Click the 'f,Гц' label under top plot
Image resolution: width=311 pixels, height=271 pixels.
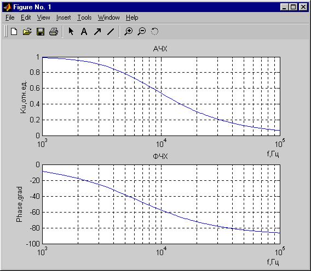click(x=273, y=154)
